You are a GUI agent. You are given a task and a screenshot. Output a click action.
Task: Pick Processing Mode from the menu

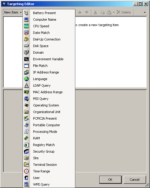pos(49,132)
